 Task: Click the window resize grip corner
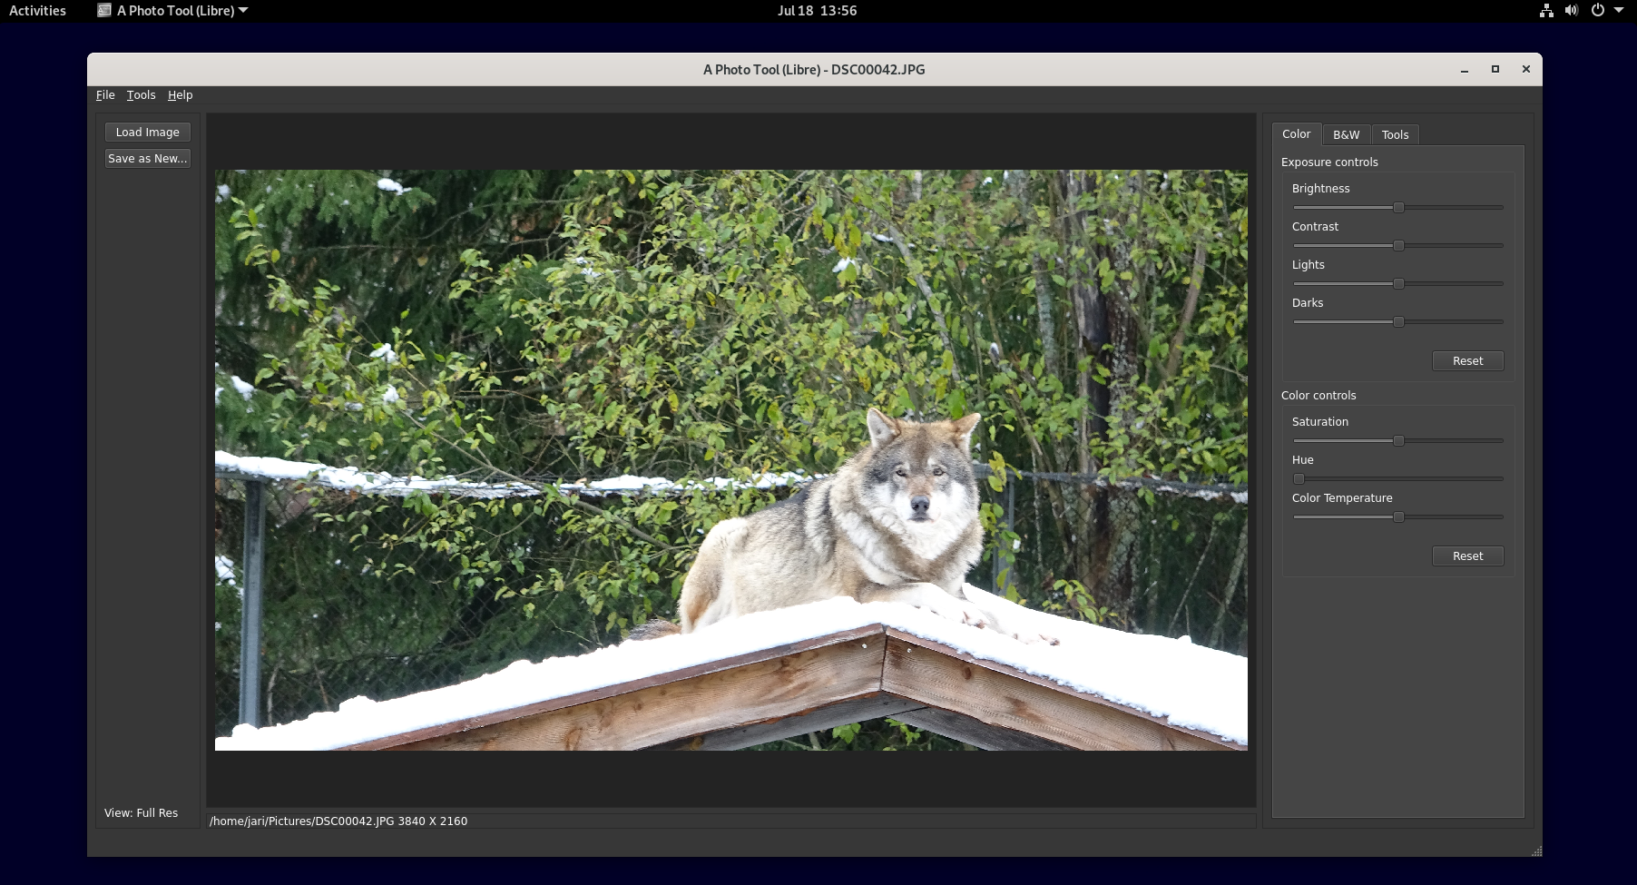click(x=1536, y=851)
